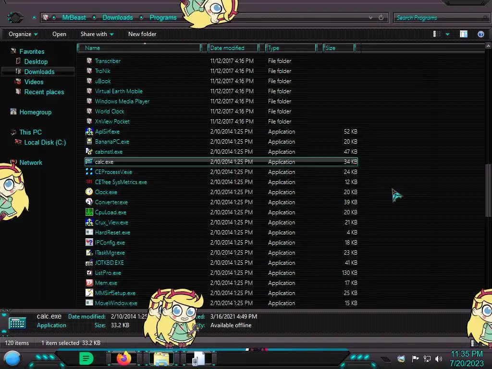The height and width of the screenshot is (369, 492).
Task: Refresh the Programs folder address bar
Action: tap(381, 18)
